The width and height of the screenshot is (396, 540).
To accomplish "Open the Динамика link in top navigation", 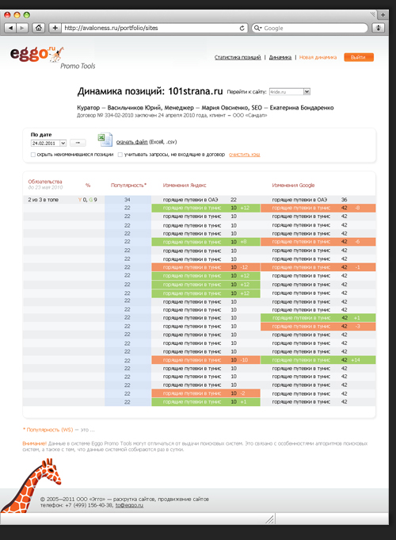I will click(x=280, y=57).
